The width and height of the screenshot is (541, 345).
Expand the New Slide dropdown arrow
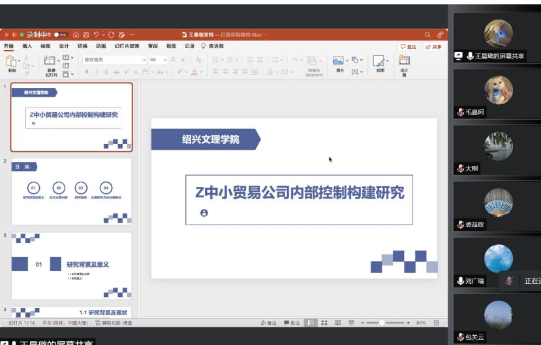[58, 61]
